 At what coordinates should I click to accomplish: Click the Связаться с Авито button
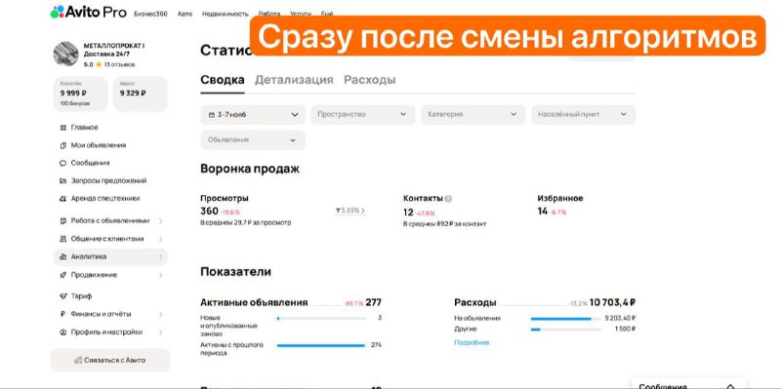(x=110, y=360)
